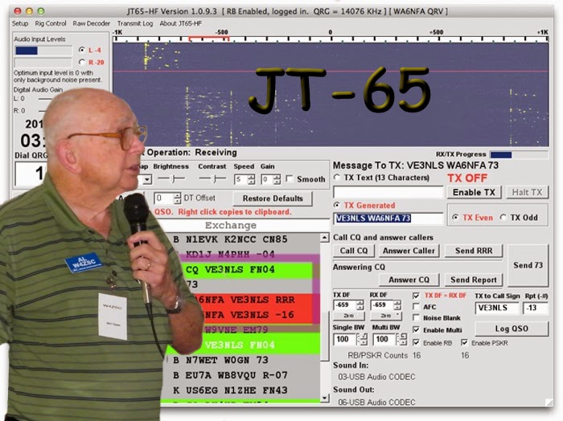Click the Restore Defaults button
Screen dimensions: 563x421
pyautogui.click(x=273, y=198)
